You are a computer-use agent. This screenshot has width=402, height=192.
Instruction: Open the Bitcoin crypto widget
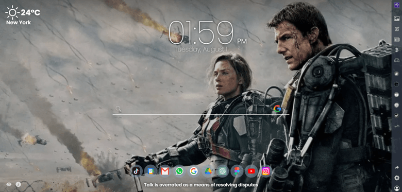(x=397, y=50)
